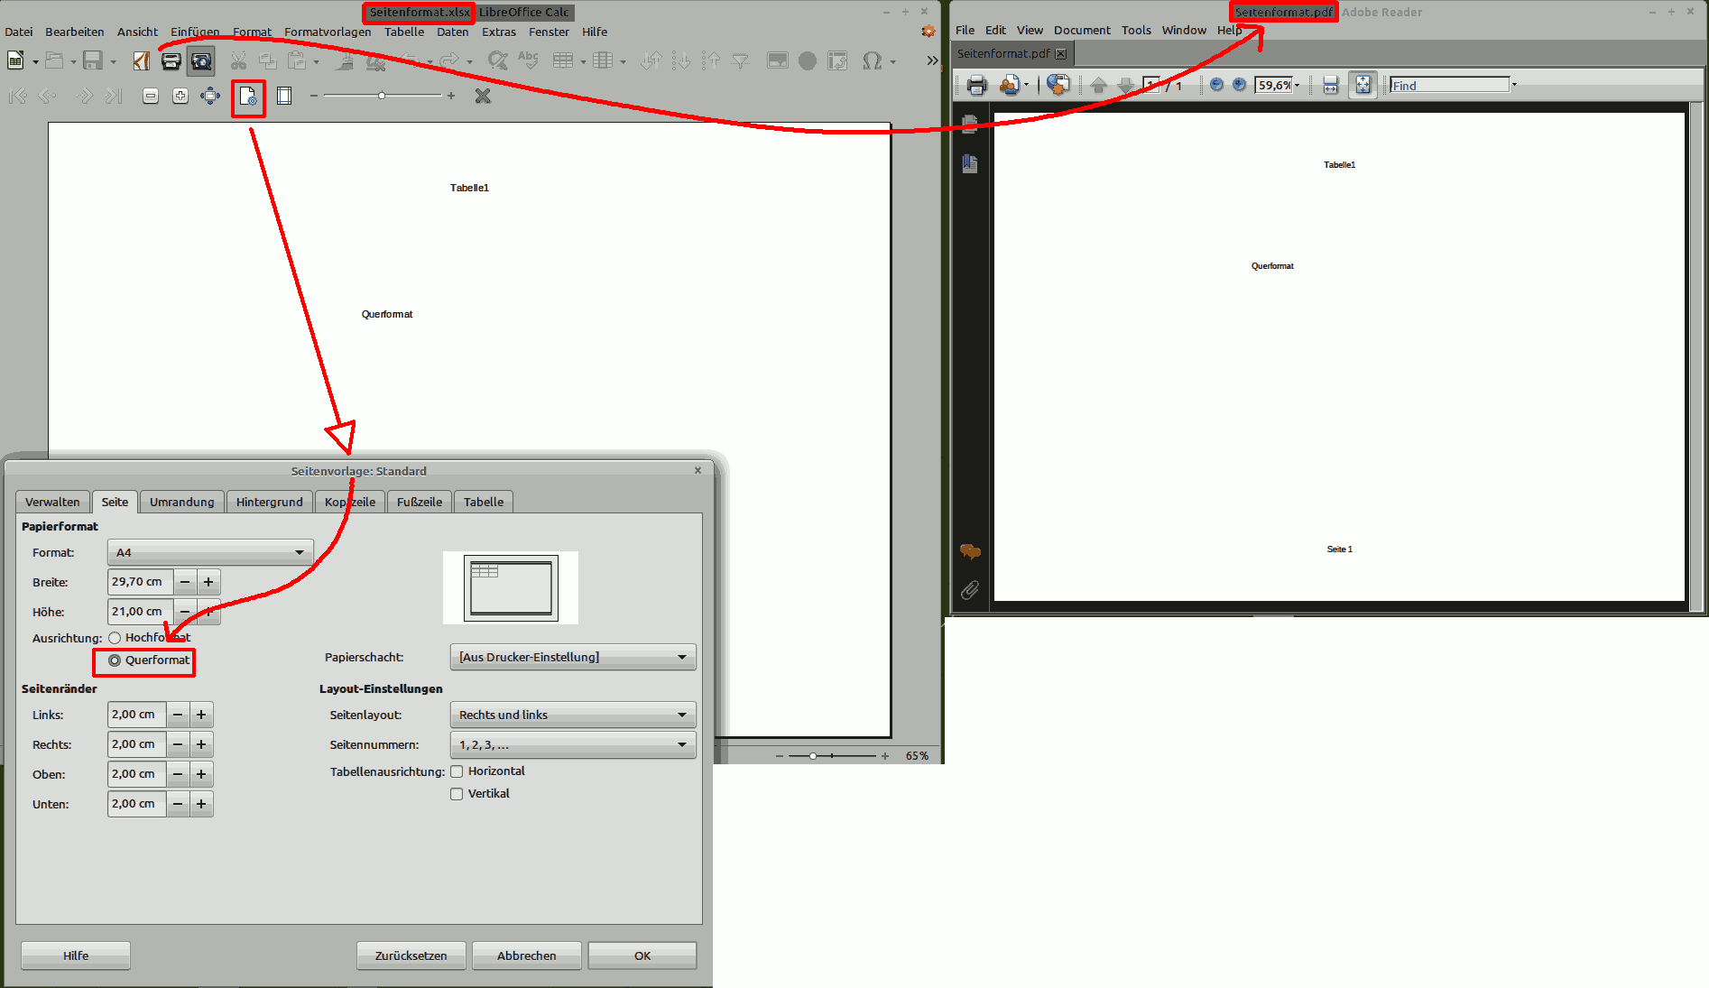Close the print preview via Close Preview icon
The image size is (1709, 988).
(483, 96)
